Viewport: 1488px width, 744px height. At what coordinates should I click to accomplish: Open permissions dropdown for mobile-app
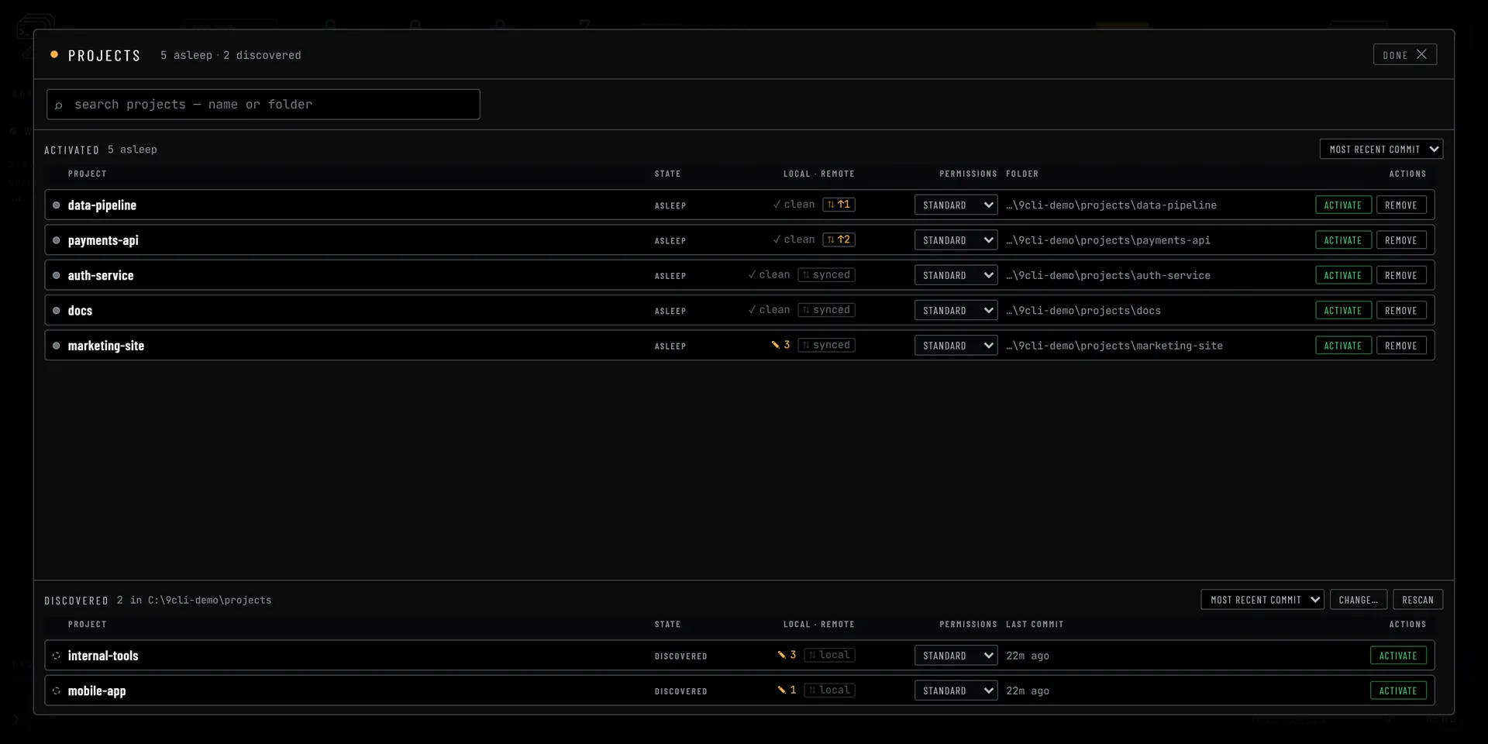(x=956, y=691)
